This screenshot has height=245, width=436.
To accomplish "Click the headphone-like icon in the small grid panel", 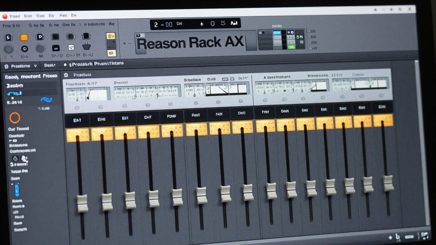I will pos(300,37).
